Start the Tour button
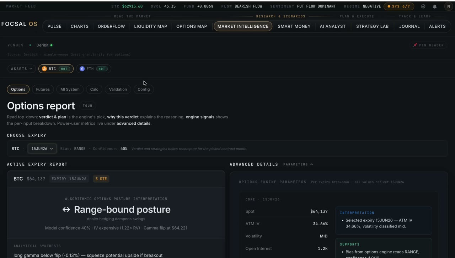This screenshot has width=455, height=258. [x=87, y=106]
